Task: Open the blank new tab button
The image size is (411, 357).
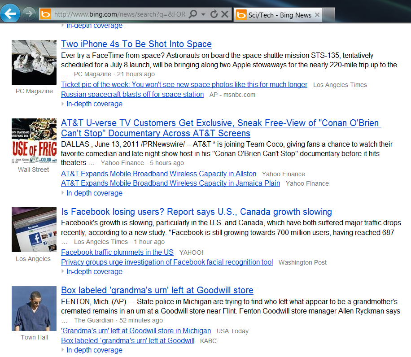Action: point(328,15)
